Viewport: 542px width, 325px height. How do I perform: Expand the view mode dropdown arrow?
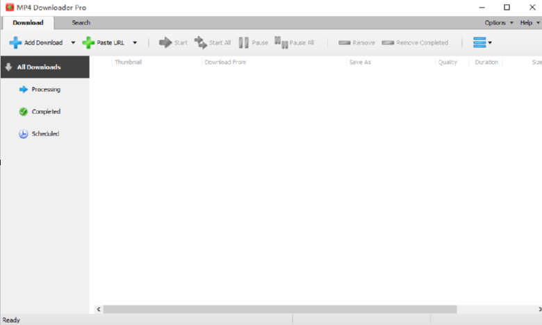[x=490, y=42]
